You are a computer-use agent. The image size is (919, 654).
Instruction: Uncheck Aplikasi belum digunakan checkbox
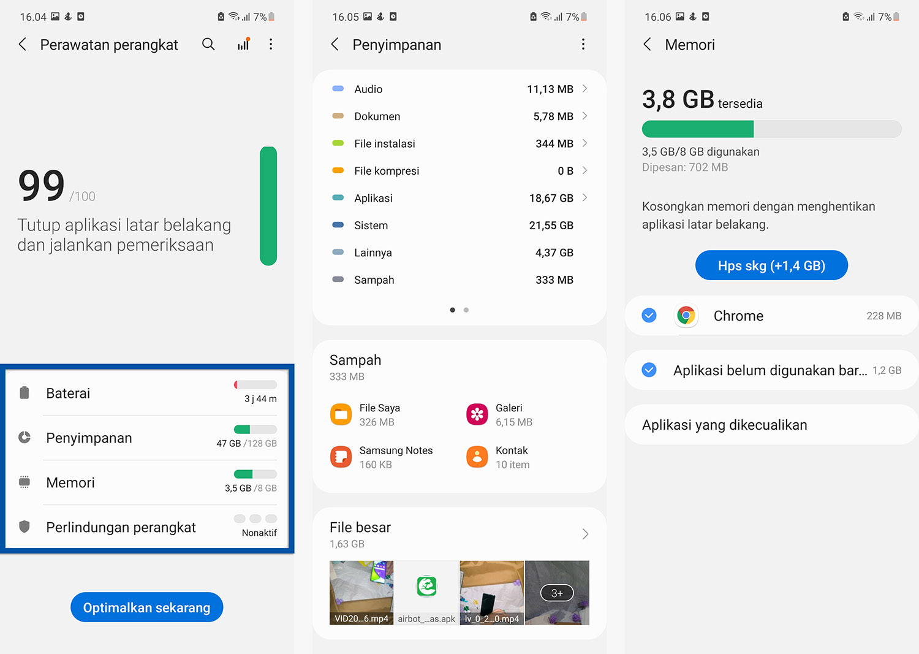point(649,370)
